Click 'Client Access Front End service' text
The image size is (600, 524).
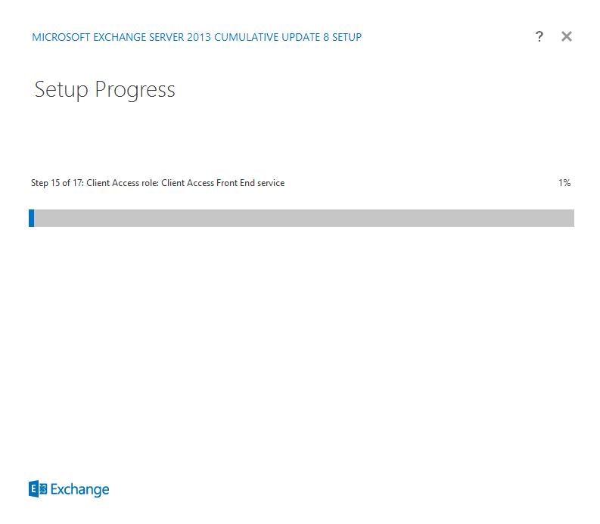click(222, 183)
